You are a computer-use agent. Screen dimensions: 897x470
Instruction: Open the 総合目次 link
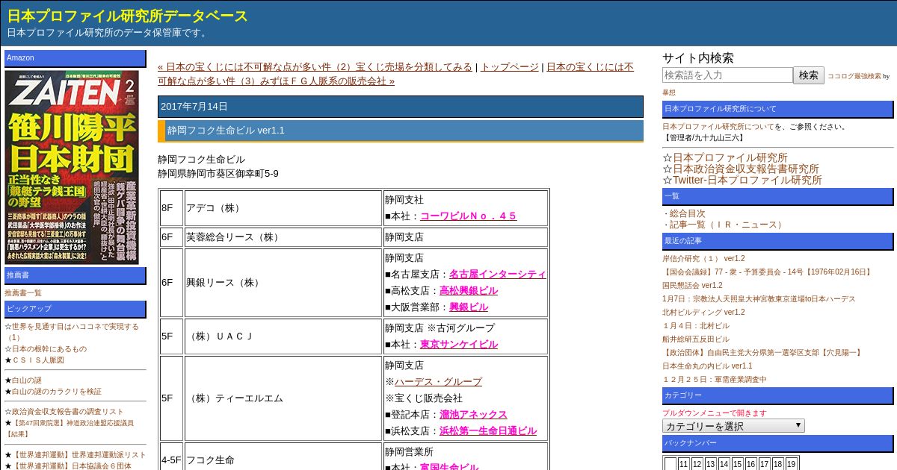(687, 213)
